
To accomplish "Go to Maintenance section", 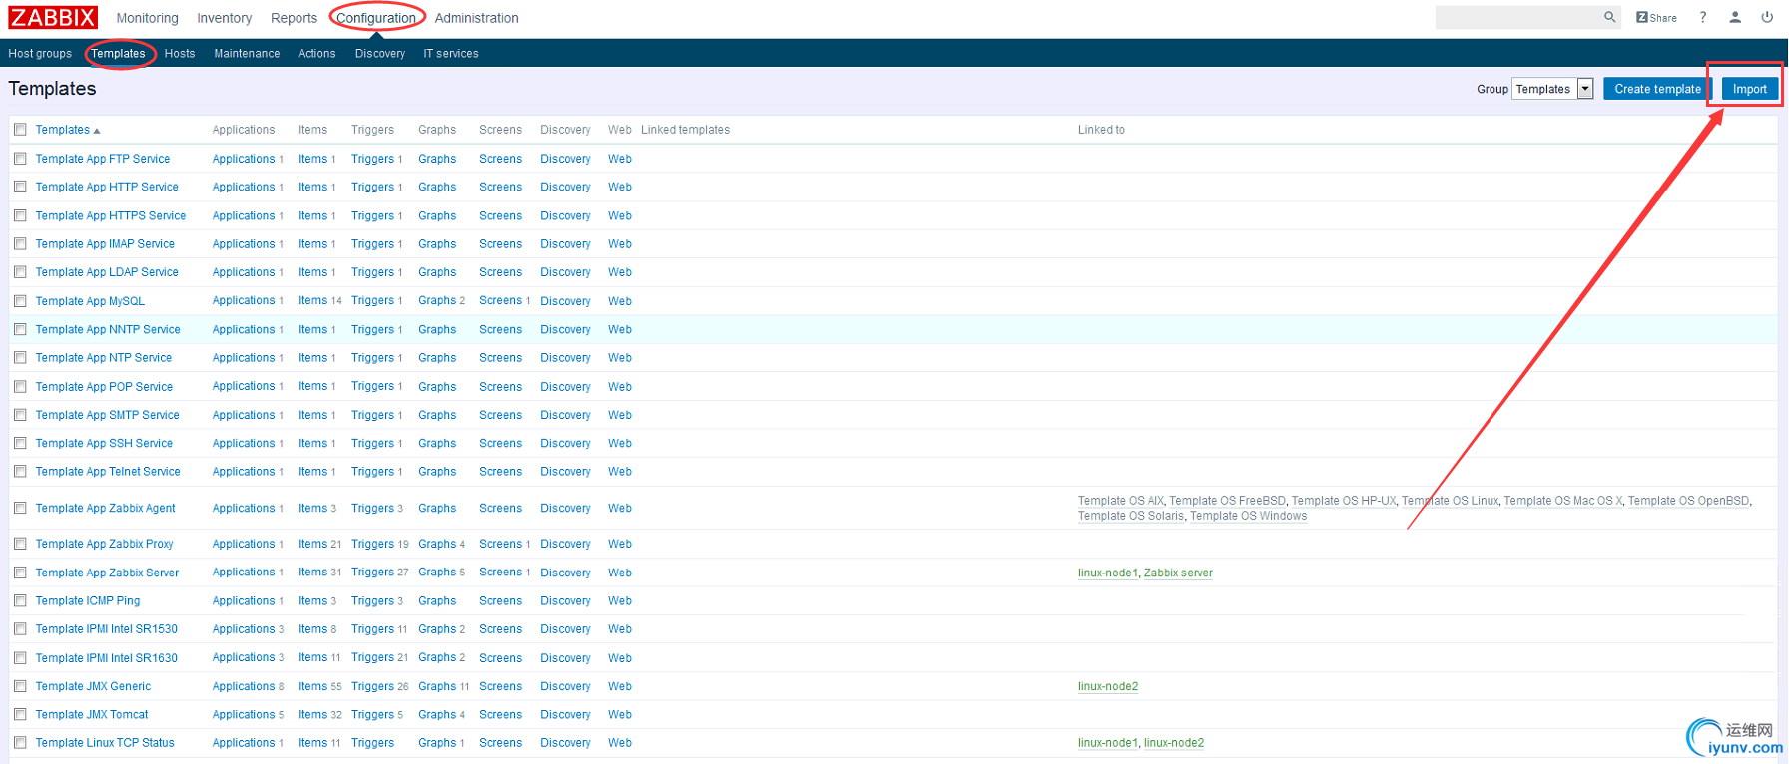I will [247, 54].
